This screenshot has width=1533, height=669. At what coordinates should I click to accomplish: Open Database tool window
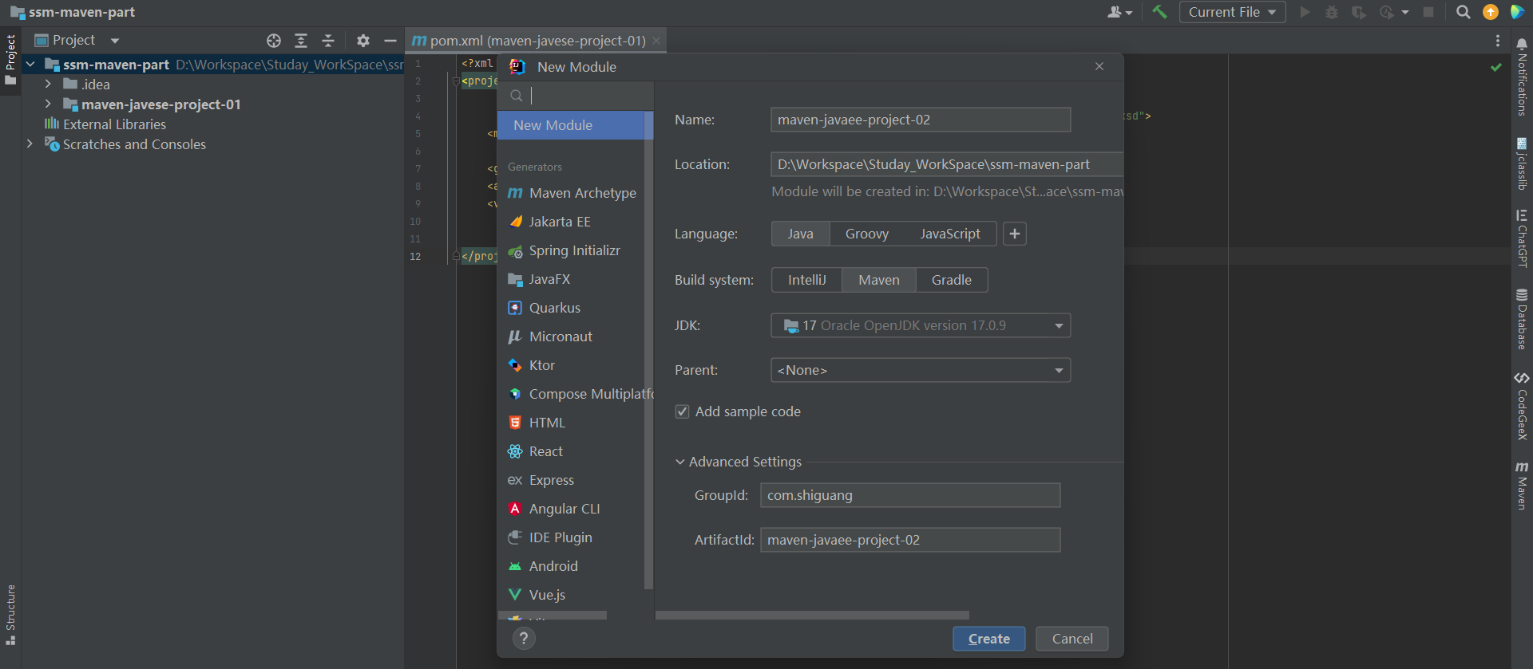click(1522, 319)
